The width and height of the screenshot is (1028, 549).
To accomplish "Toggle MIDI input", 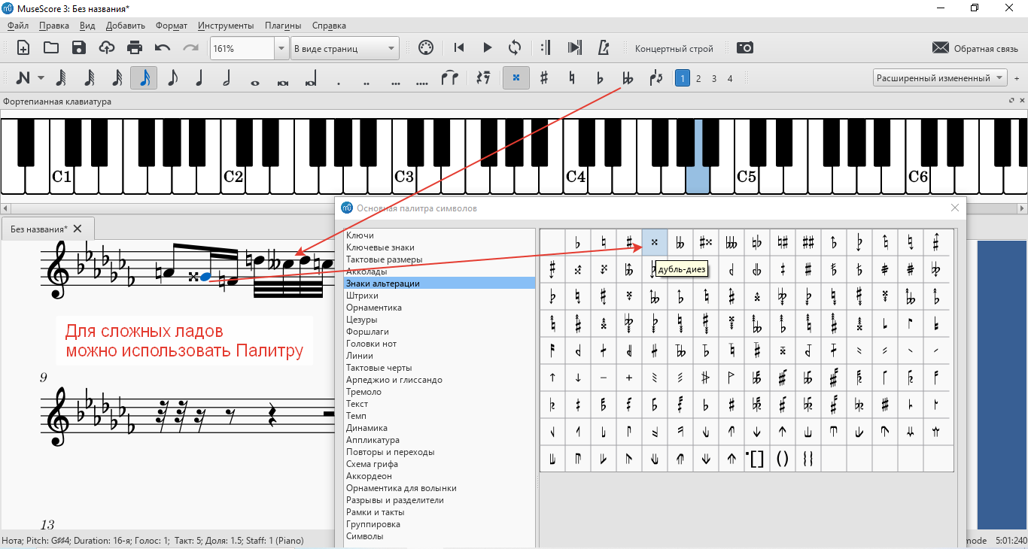I will [x=426, y=48].
